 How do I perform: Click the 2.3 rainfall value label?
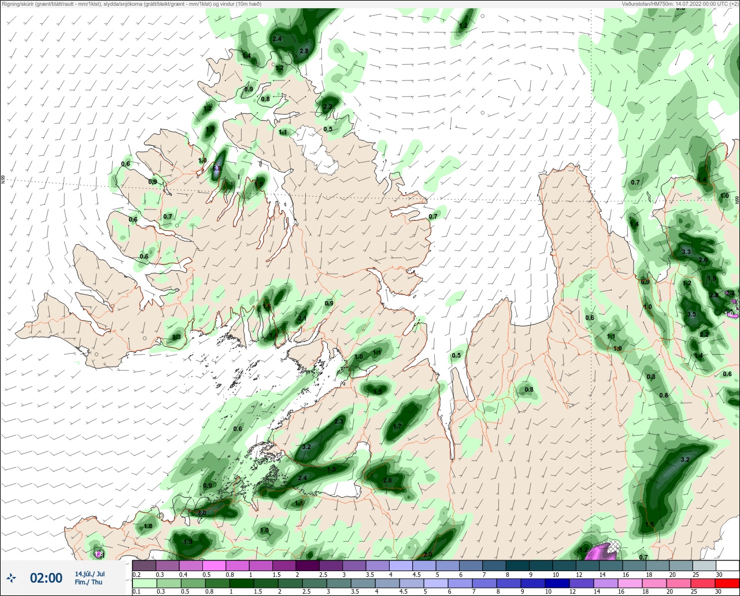338,422
